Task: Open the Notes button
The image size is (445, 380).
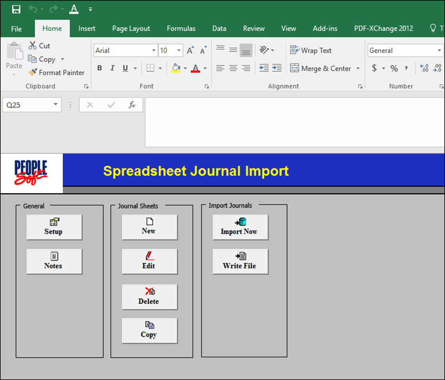Action: [54, 261]
